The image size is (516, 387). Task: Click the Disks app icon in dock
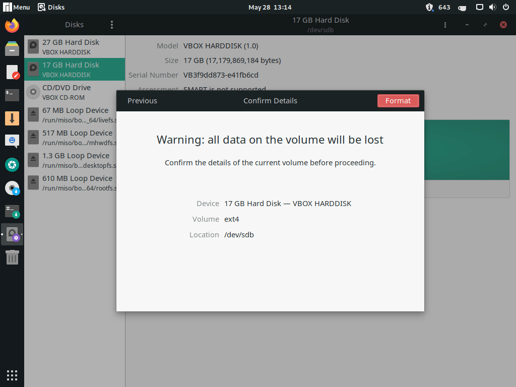(x=12, y=234)
